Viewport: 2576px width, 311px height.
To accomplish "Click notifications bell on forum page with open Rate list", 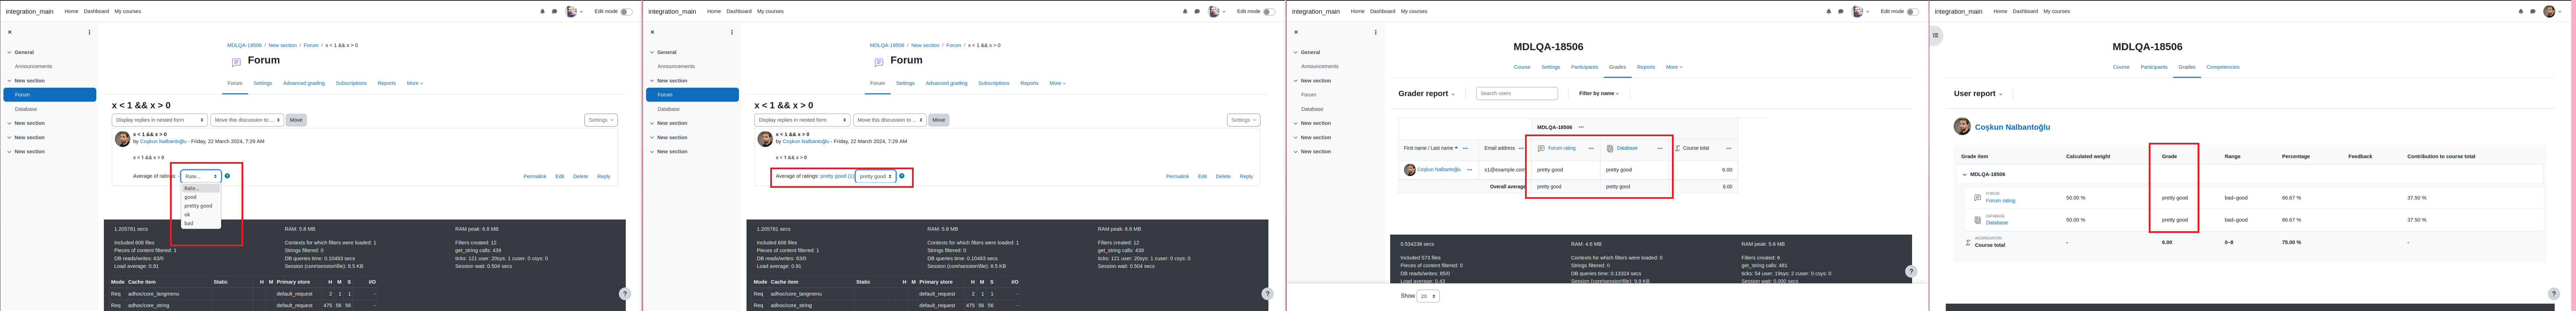I will coord(543,12).
